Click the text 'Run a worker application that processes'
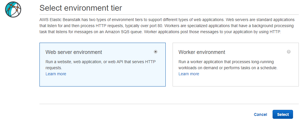Viewport: 306px width, 126px height. coord(214,62)
